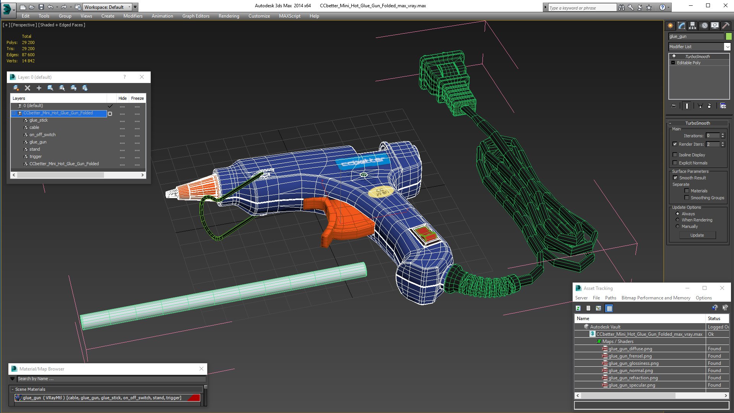This screenshot has width=734, height=413.
Task: Open the MAXScript menu
Action: (289, 16)
